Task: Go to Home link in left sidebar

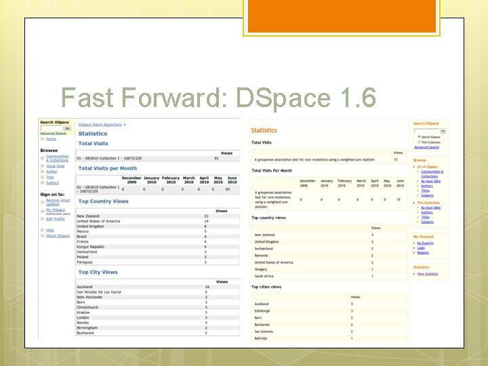Action: (x=51, y=139)
